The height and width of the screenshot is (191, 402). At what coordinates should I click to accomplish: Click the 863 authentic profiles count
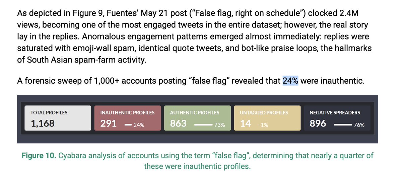coord(178,123)
